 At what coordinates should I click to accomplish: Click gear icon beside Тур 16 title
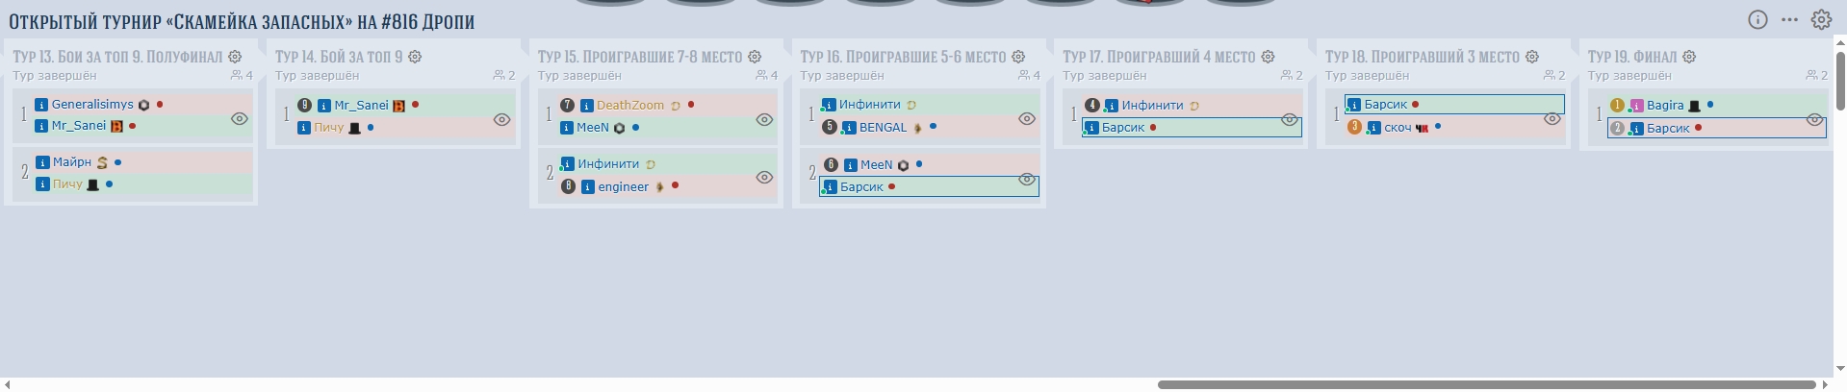(1018, 58)
